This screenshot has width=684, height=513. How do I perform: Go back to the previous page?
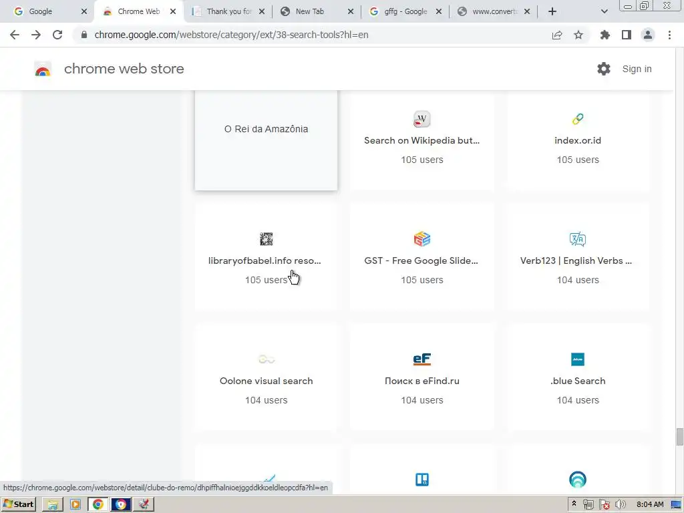point(15,35)
